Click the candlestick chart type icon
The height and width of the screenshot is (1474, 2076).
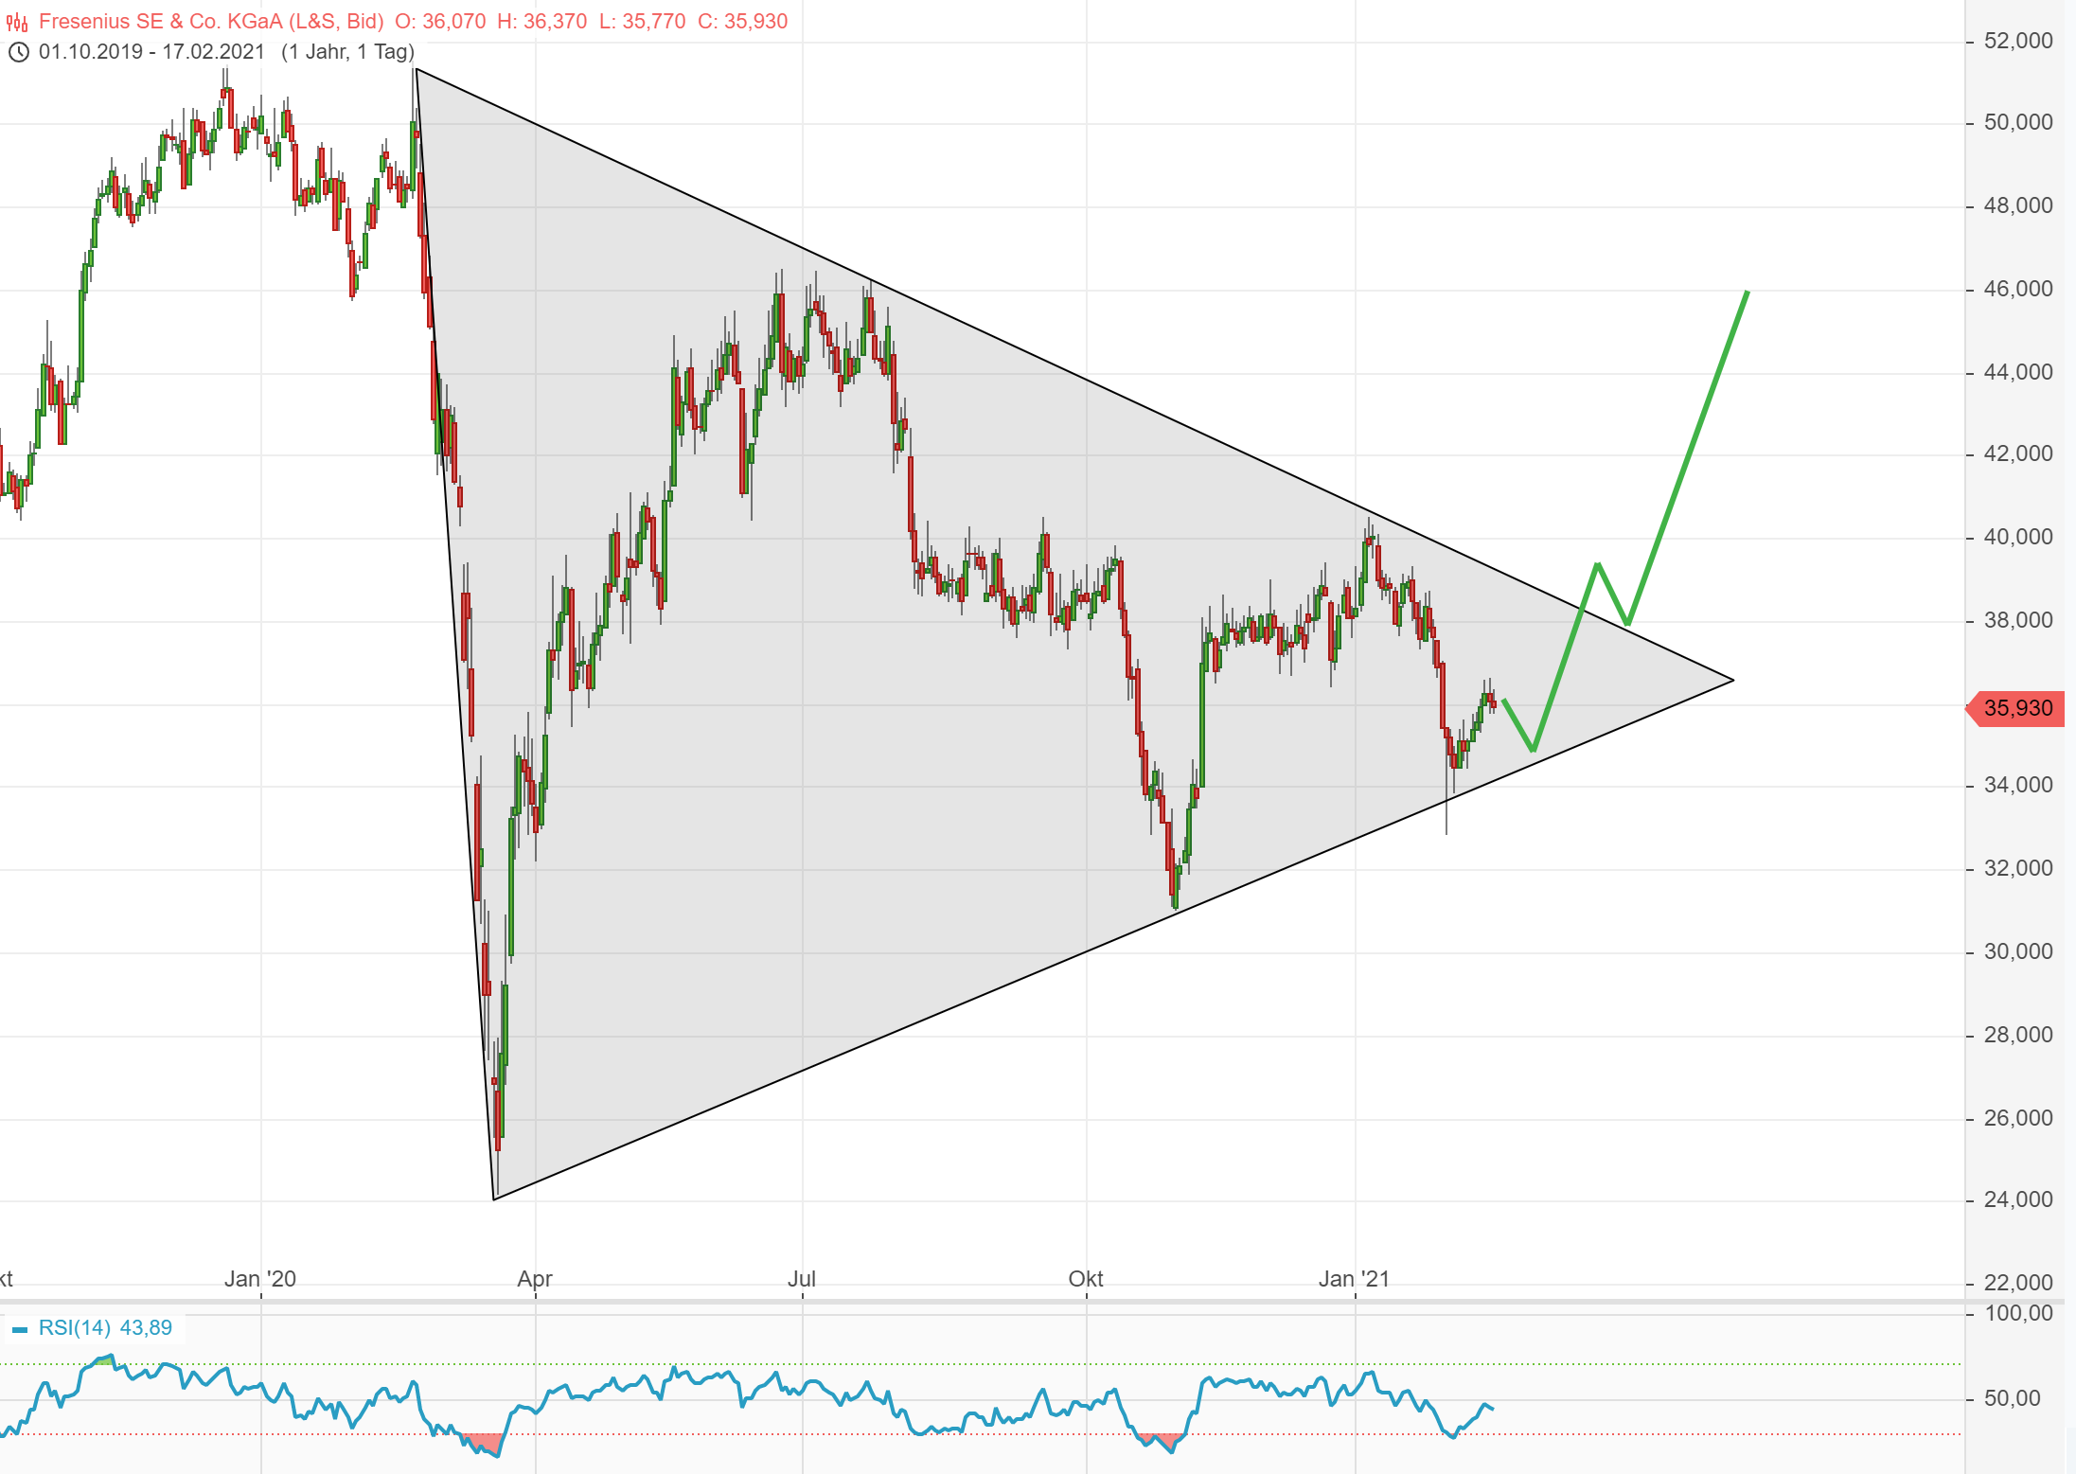(17, 22)
